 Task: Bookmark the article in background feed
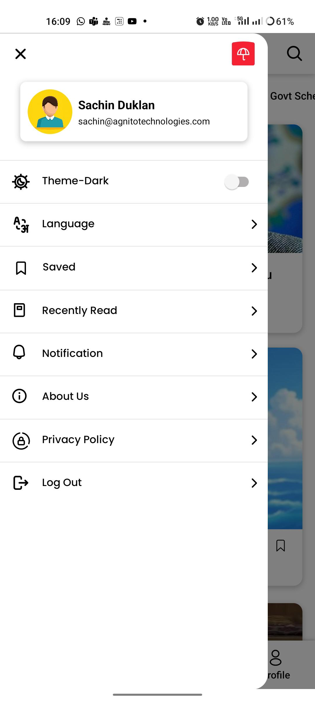280,545
